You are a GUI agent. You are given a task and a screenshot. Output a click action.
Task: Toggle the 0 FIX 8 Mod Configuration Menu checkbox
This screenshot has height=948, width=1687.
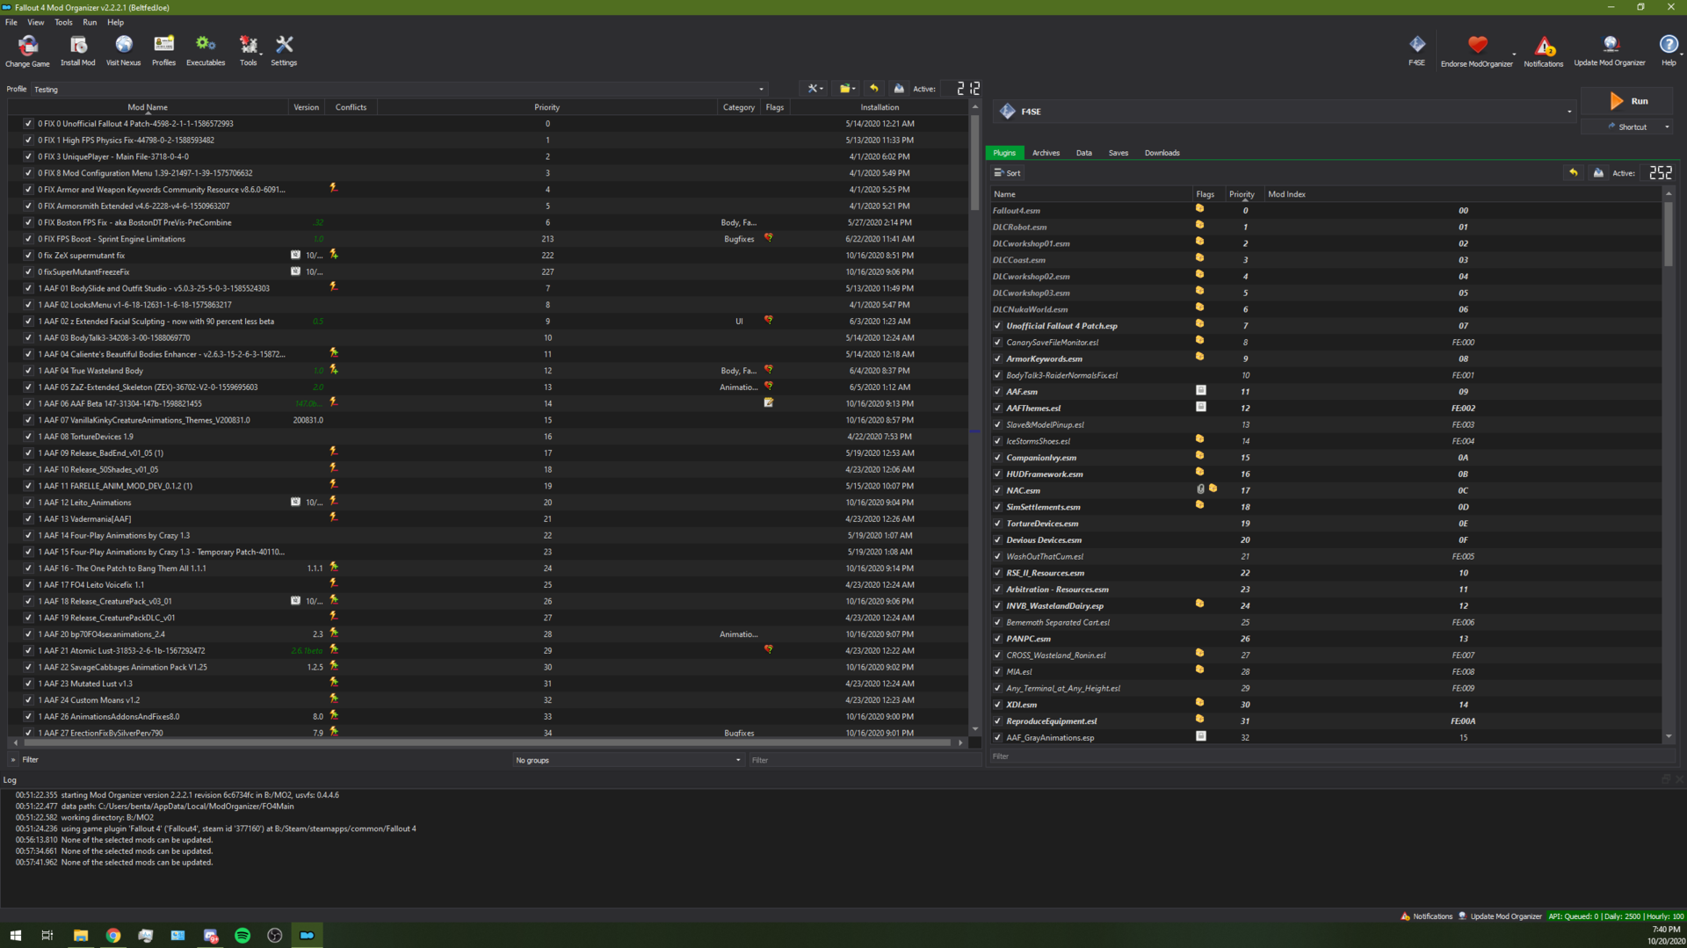point(28,173)
